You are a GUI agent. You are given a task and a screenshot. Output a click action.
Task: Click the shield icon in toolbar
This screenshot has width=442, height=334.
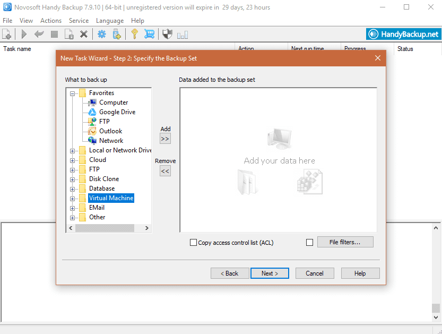(x=168, y=35)
